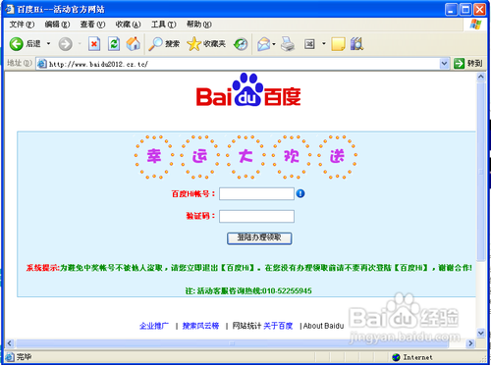Click the Windows flag logo

tap(475, 25)
